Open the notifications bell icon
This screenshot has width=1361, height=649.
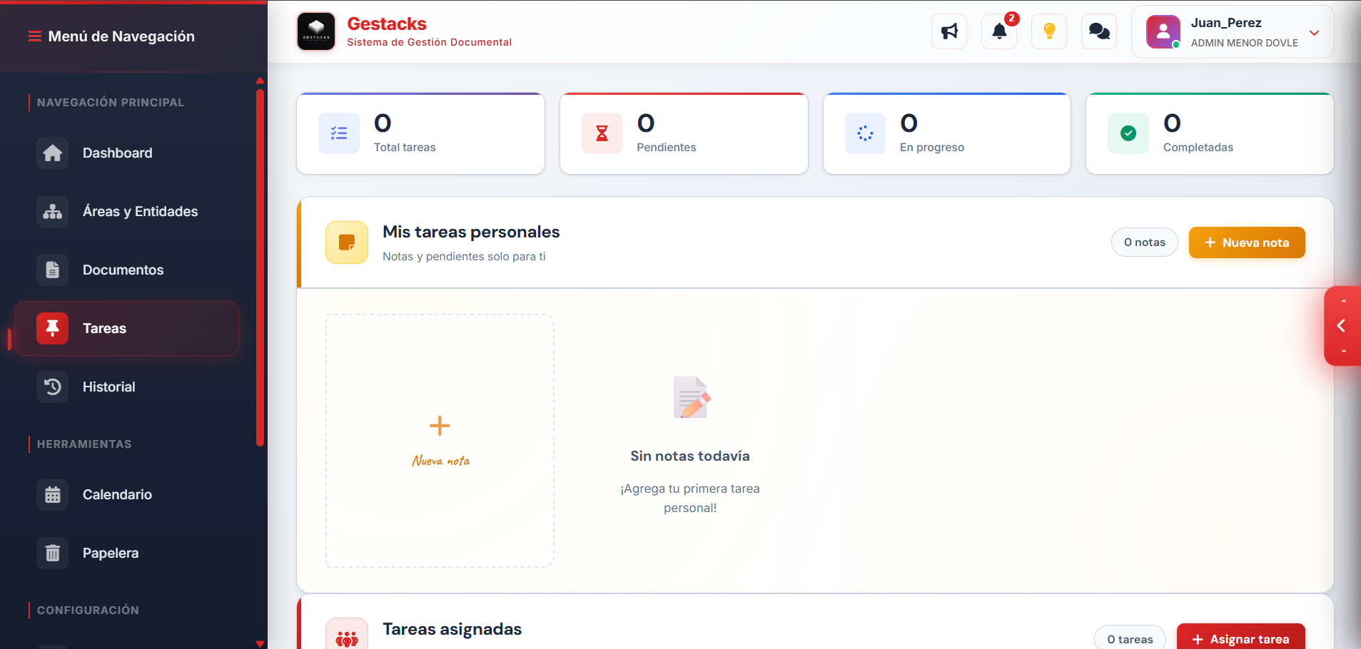click(999, 31)
